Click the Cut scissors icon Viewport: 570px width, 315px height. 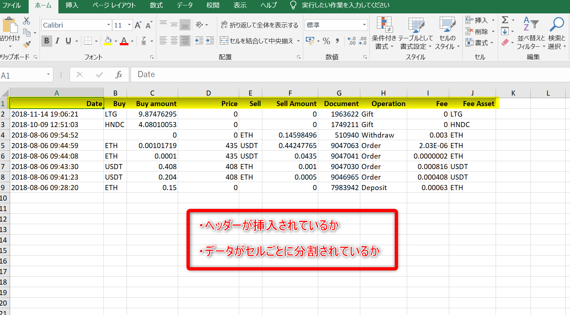(x=26, y=21)
